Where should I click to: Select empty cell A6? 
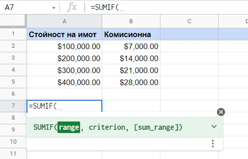point(64,94)
